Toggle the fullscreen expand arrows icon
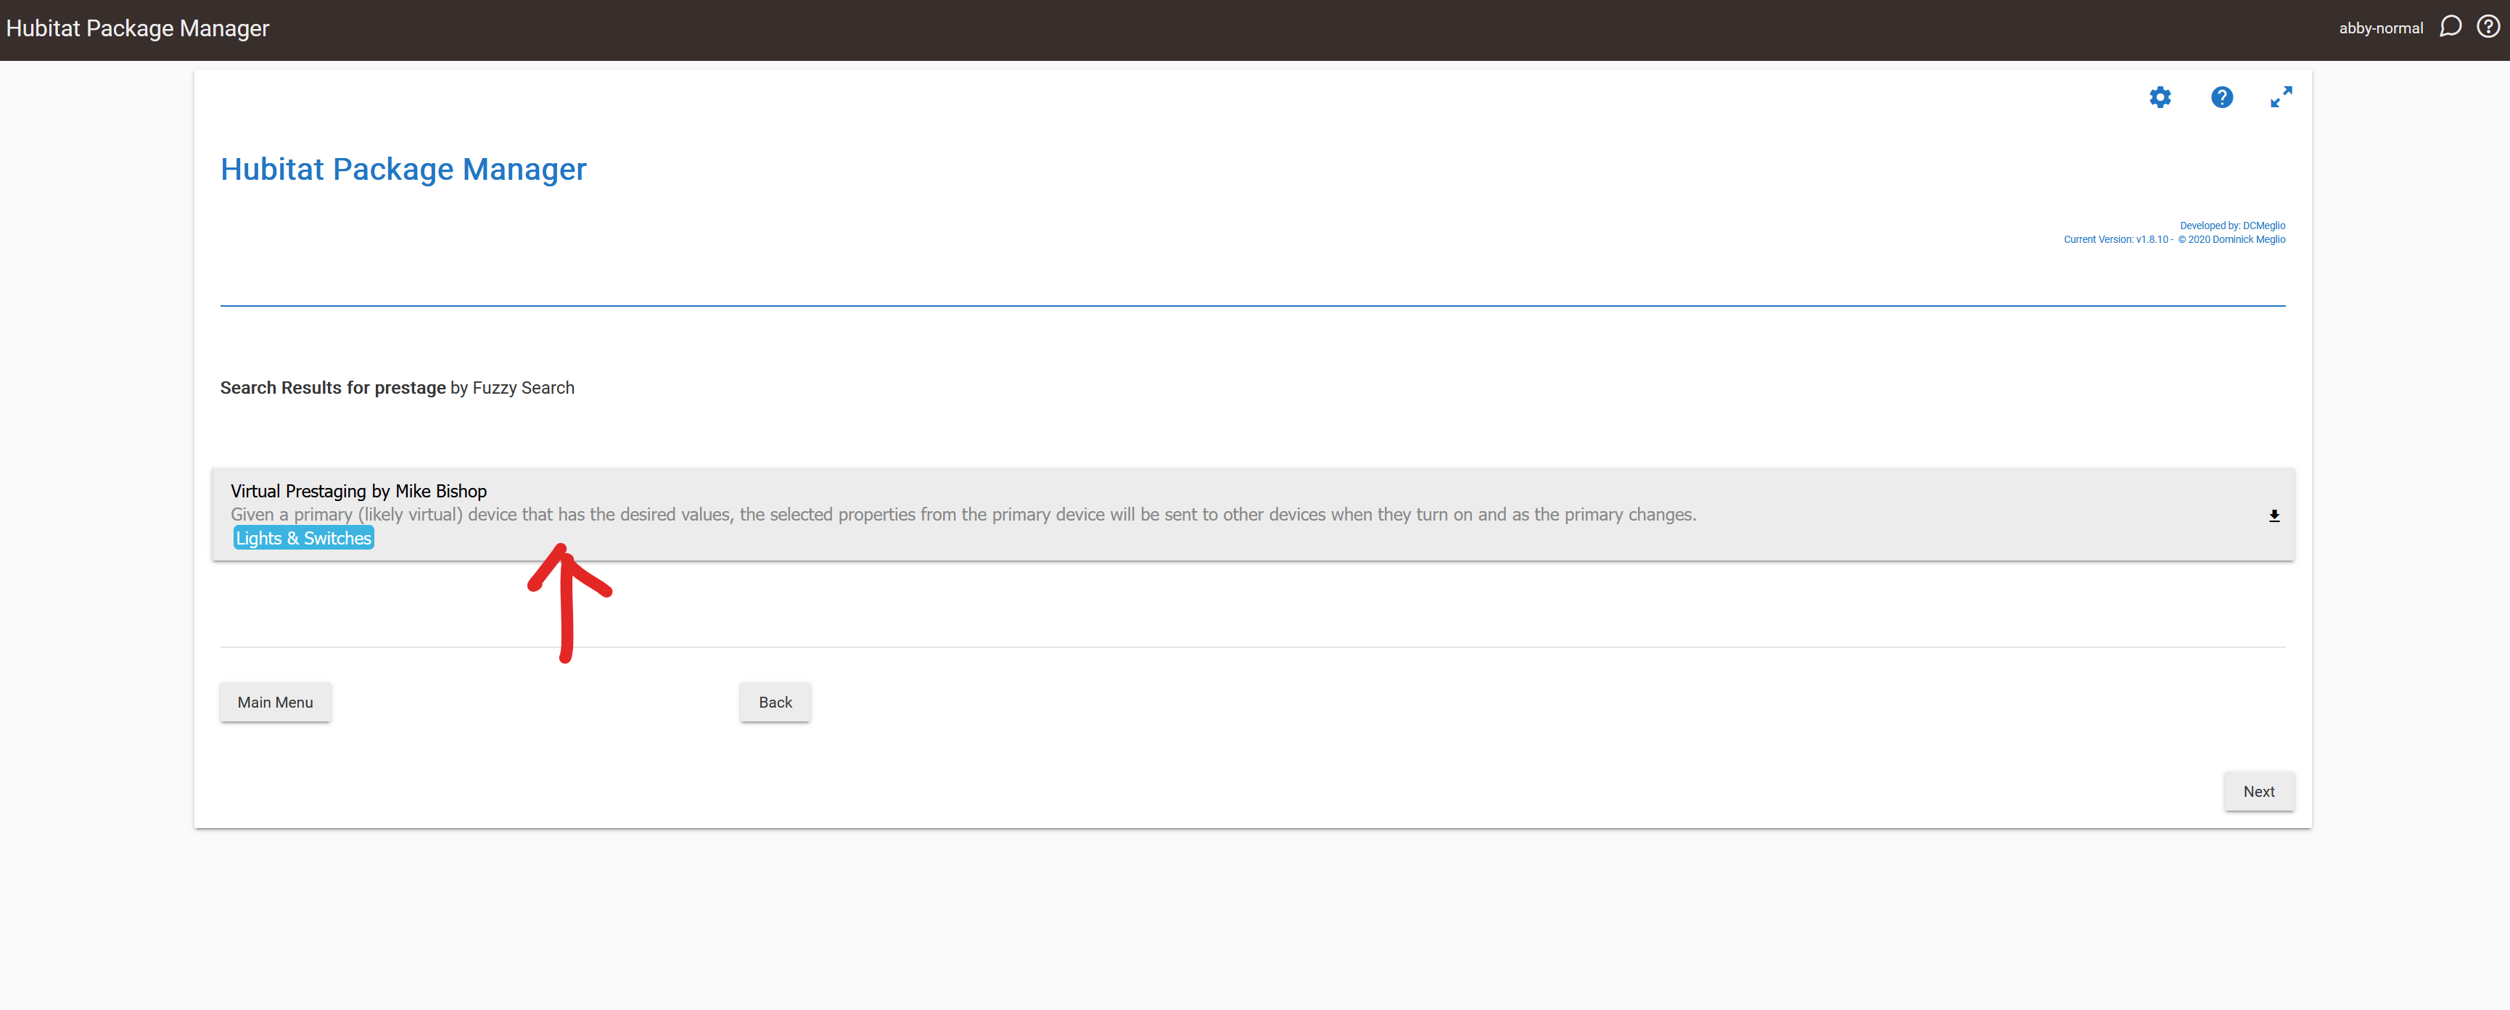 click(x=2280, y=97)
